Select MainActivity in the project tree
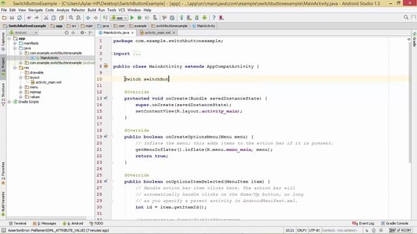417x234 pixels. pyautogui.click(x=50, y=58)
